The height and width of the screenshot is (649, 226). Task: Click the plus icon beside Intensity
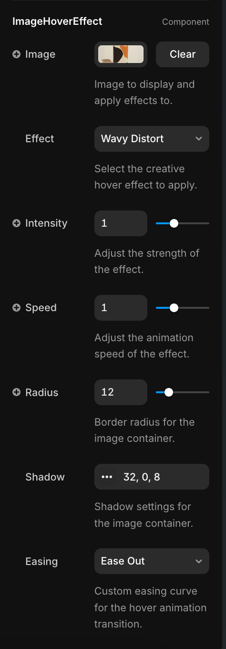click(x=16, y=223)
